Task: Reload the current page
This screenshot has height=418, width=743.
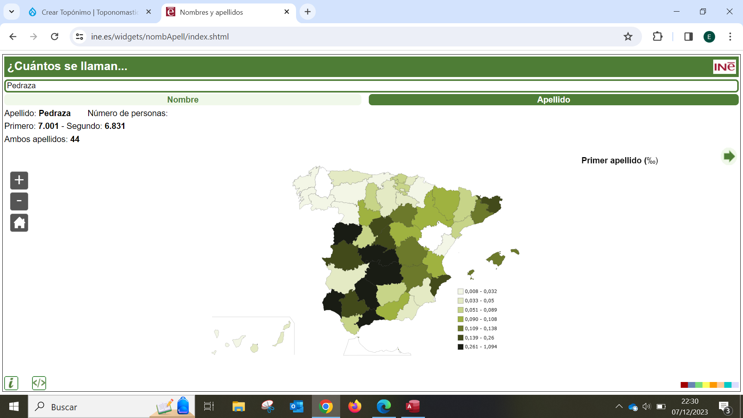Action: pyautogui.click(x=55, y=37)
